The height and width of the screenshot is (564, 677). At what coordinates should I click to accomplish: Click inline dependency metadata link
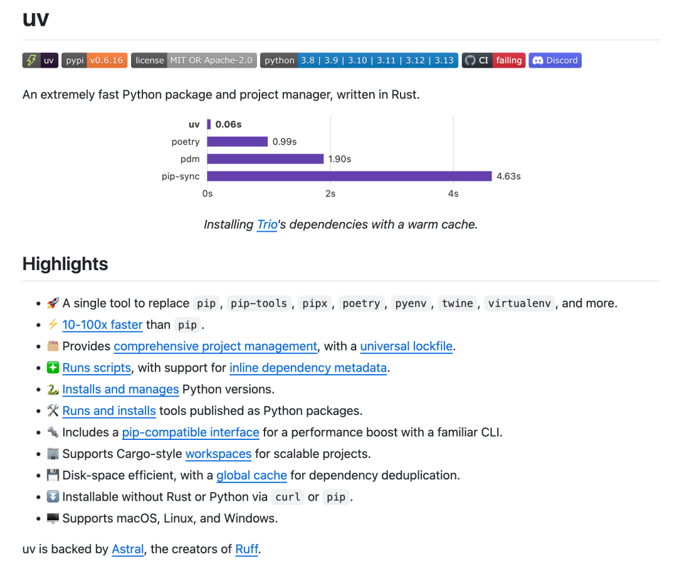[x=308, y=368]
